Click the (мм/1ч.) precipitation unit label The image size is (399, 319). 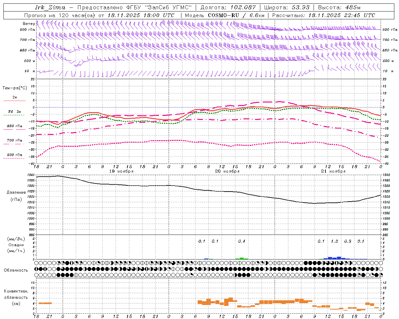click(16, 251)
